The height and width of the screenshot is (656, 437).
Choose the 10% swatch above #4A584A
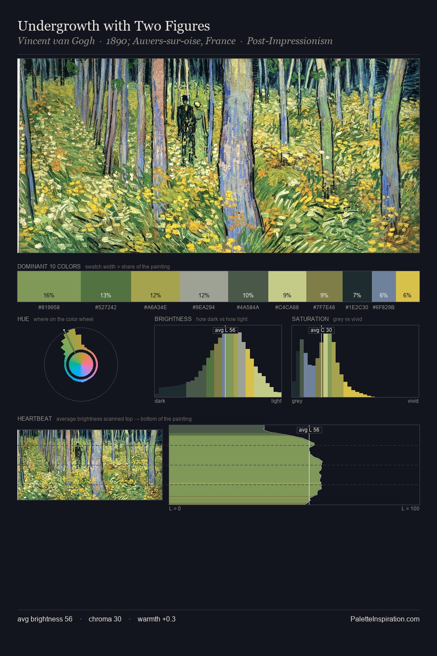pyautogui.click(x=248, y=286)
